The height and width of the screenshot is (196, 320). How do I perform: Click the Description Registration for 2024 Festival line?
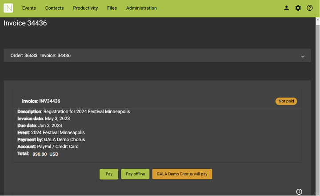[74, 111]
